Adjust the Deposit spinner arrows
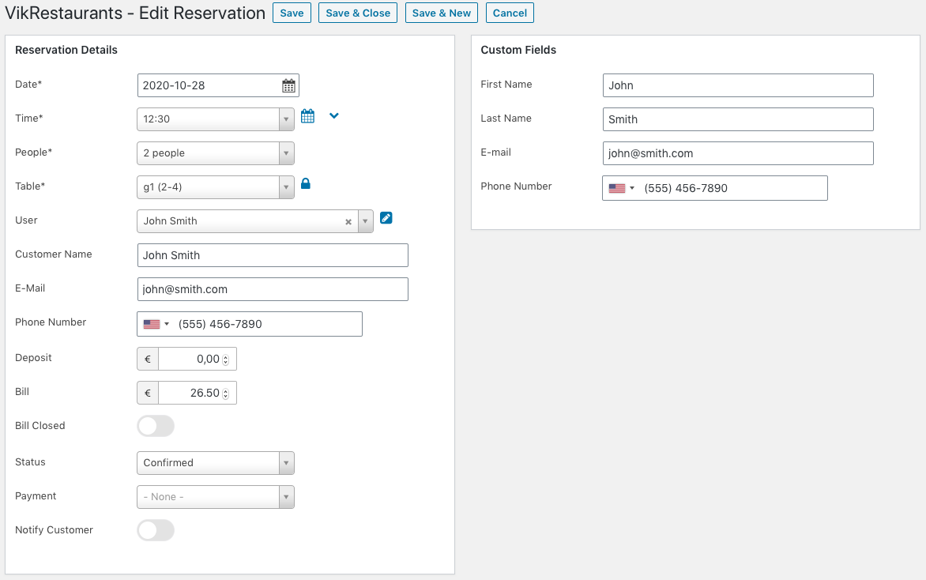This screenshot has width=926, height=580. [x=226, y=360]
